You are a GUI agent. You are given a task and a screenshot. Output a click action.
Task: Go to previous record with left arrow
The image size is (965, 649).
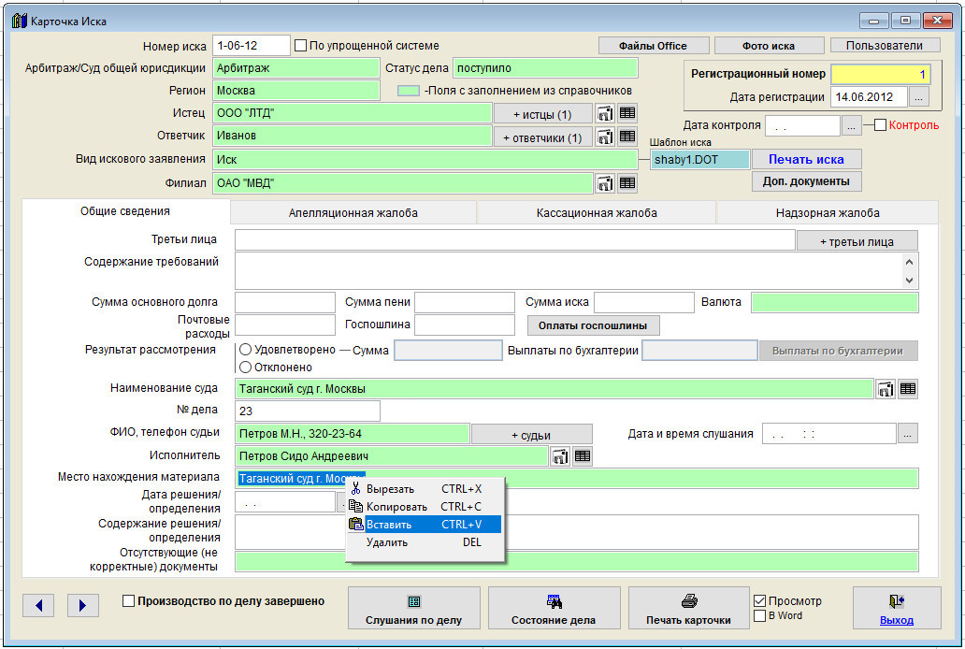tap(38, 605)
